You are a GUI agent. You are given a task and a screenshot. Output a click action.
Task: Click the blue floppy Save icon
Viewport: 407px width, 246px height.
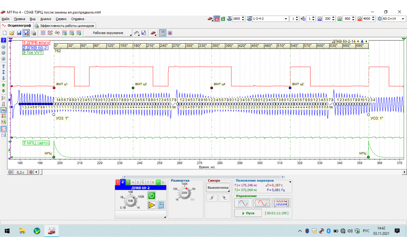pyautogui.click(x=19, y=33)
